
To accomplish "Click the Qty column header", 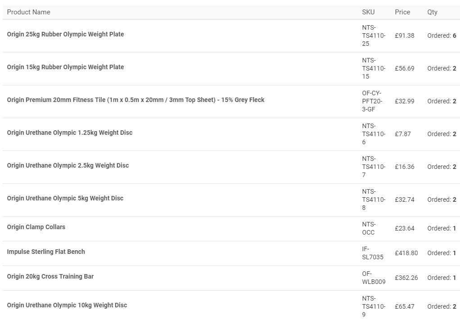I will (432, 12).
